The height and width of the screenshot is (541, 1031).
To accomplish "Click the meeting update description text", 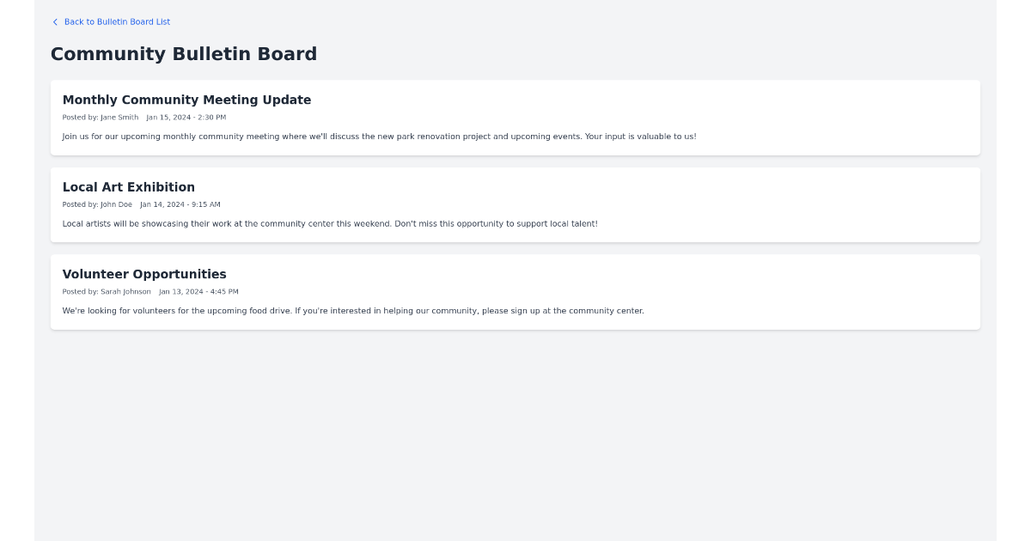I will [378, 136].
